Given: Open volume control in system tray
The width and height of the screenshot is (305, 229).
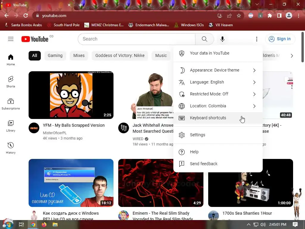Looking at the screenshot, I should 263,225.
